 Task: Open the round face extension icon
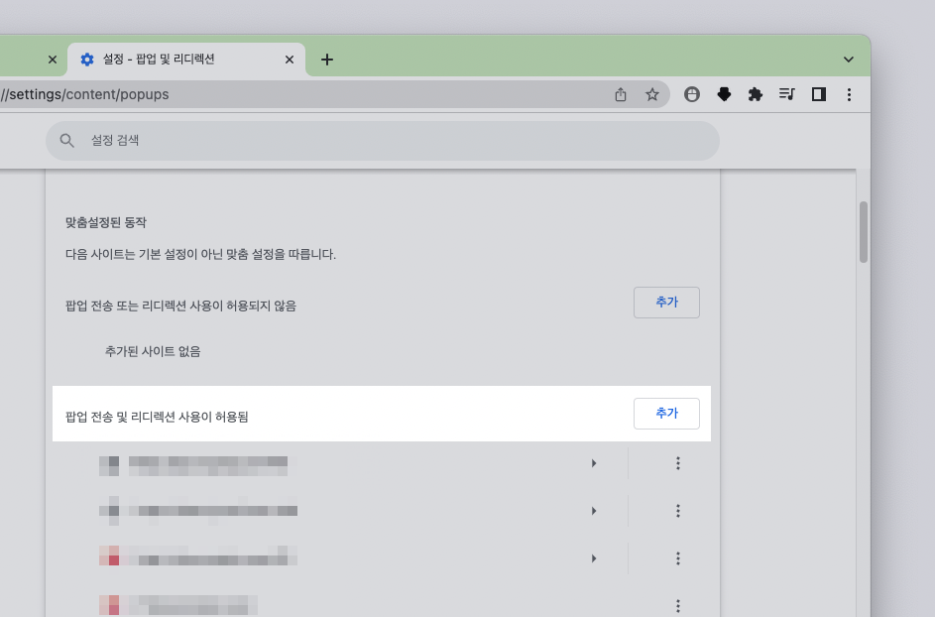click(x=692, y=94)
